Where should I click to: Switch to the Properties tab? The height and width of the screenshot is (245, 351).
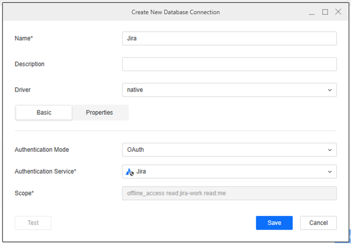point(99,113)
